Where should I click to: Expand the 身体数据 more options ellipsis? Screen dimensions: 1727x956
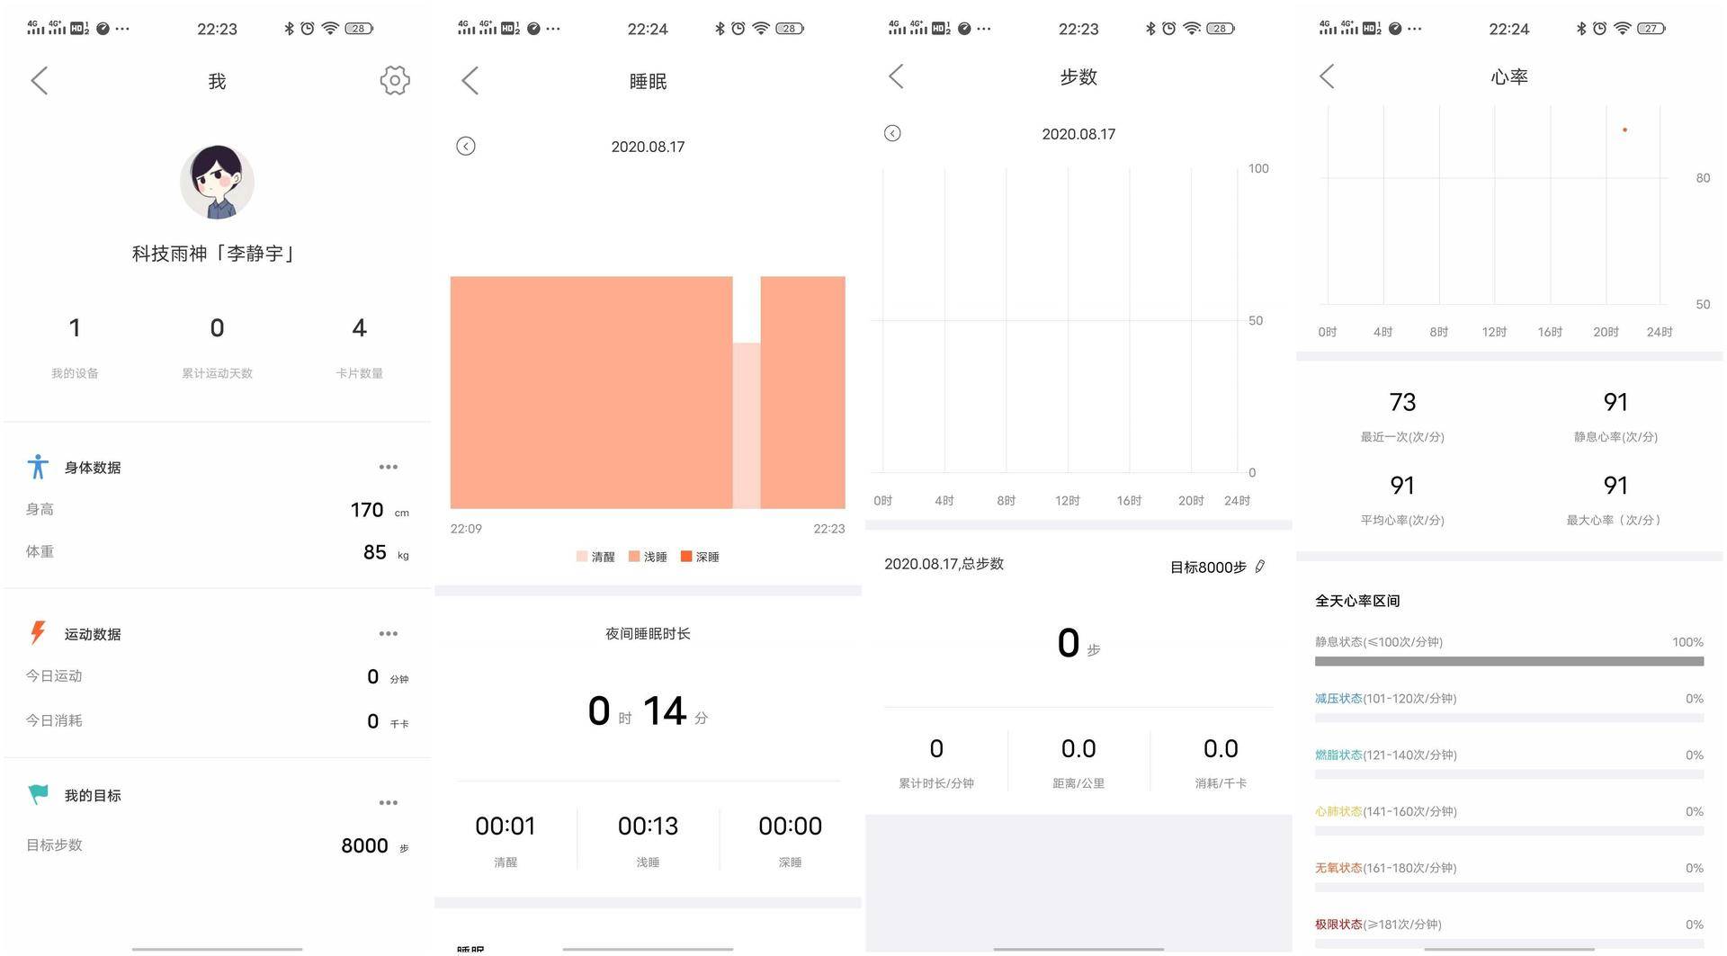coord(389,466)
